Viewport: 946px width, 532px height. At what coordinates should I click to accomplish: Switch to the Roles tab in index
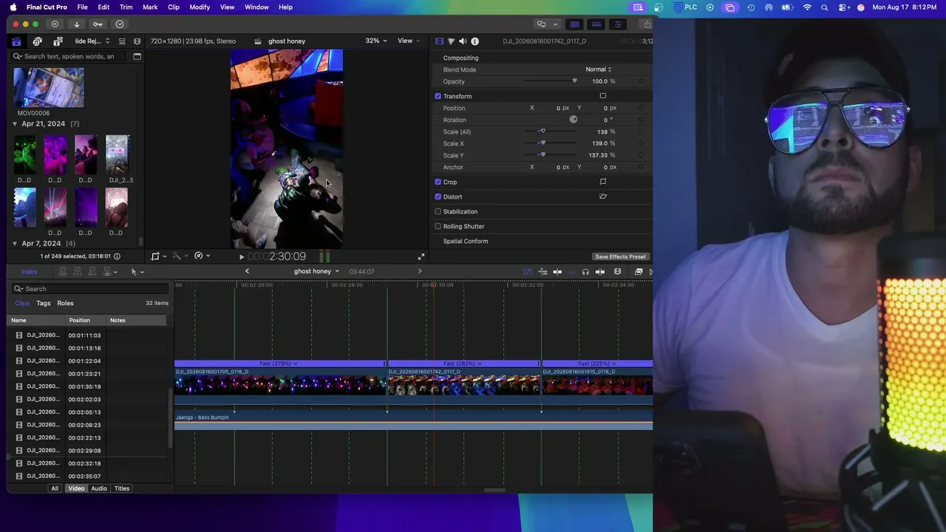65,303
